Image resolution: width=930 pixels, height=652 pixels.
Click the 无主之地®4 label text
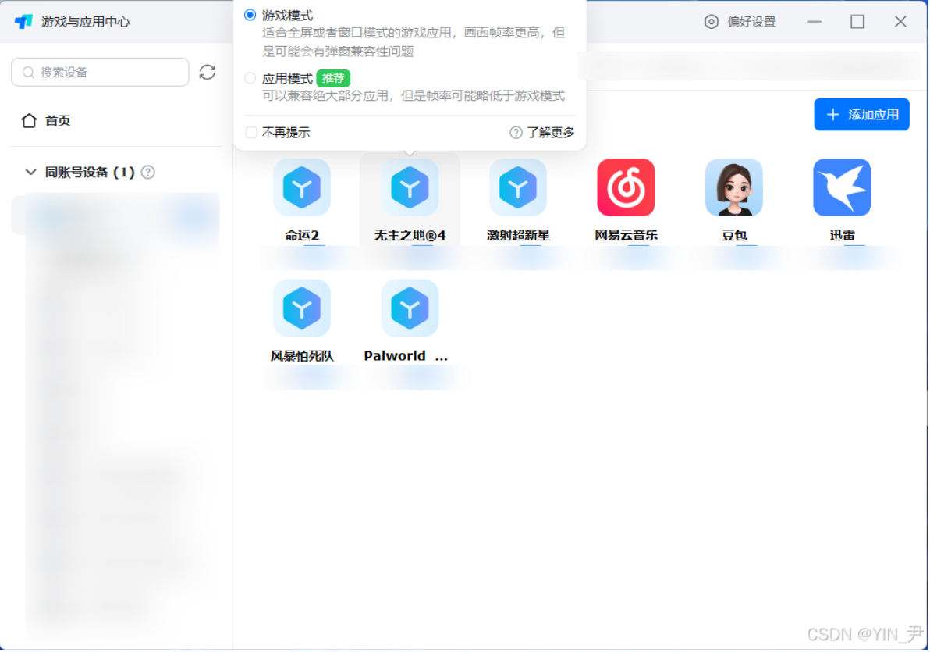[410, 235]
